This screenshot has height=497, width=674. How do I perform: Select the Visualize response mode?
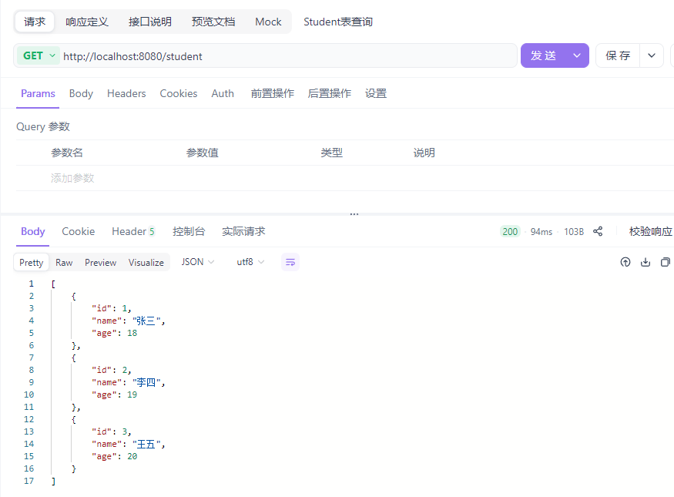(x=146, y=262)
